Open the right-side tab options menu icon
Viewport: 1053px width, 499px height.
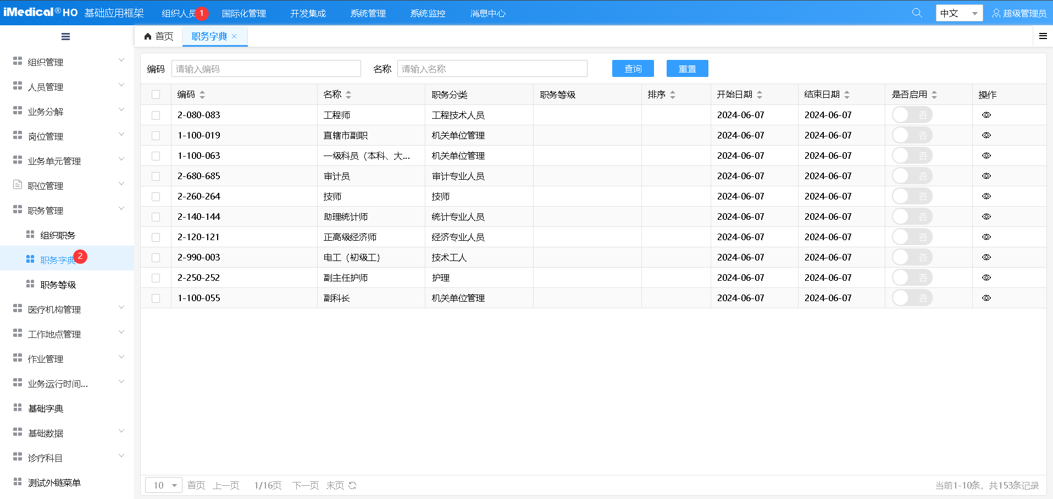click(1043, 36)
